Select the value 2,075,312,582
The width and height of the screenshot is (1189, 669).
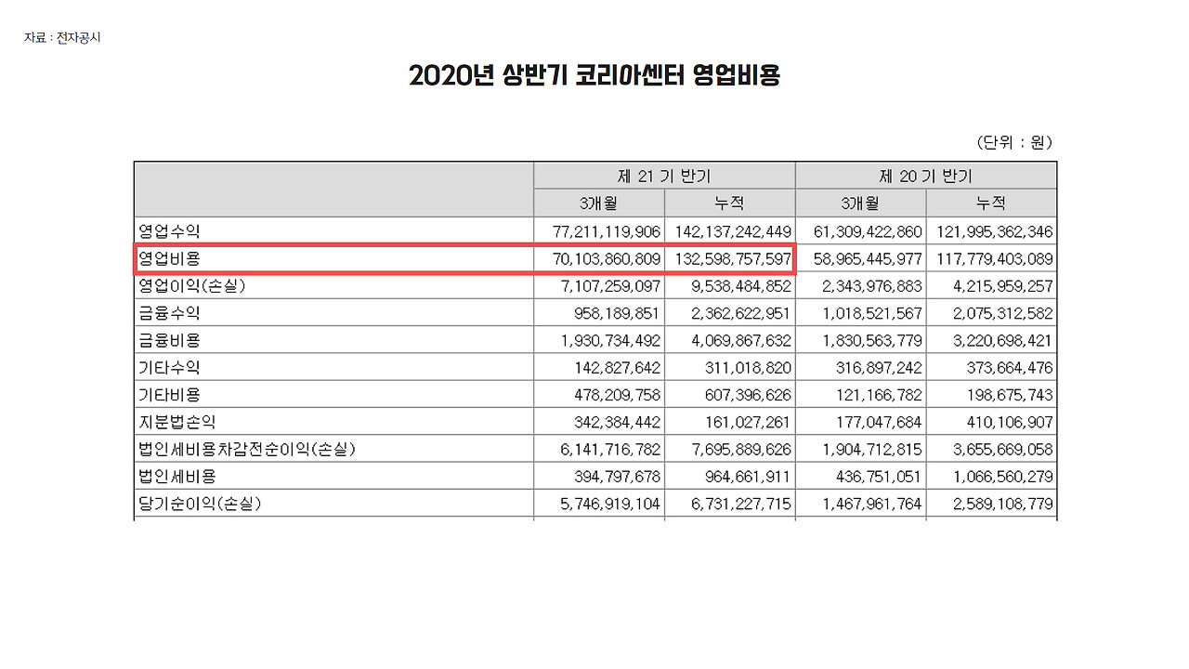[1003, 313]
